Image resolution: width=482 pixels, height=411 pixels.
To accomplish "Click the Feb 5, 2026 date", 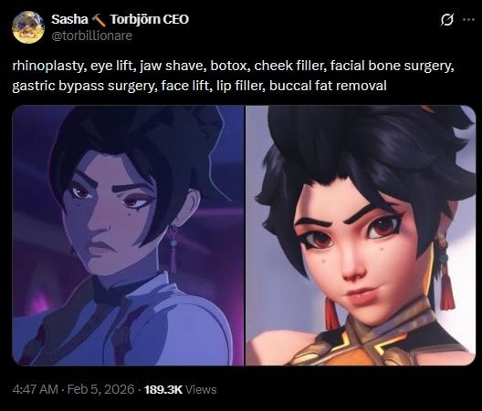I will [x=100, y=389].
